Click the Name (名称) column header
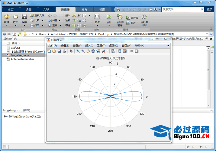 tap(15, 43)
